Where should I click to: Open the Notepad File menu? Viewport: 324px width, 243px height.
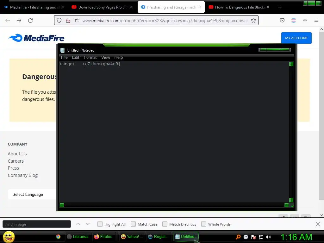(64, 58)
